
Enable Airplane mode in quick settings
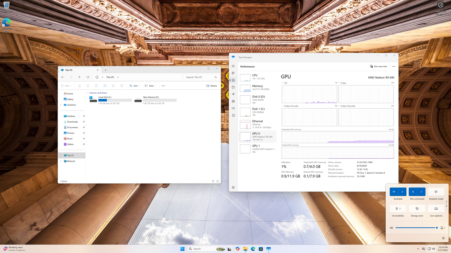point(436,192)
